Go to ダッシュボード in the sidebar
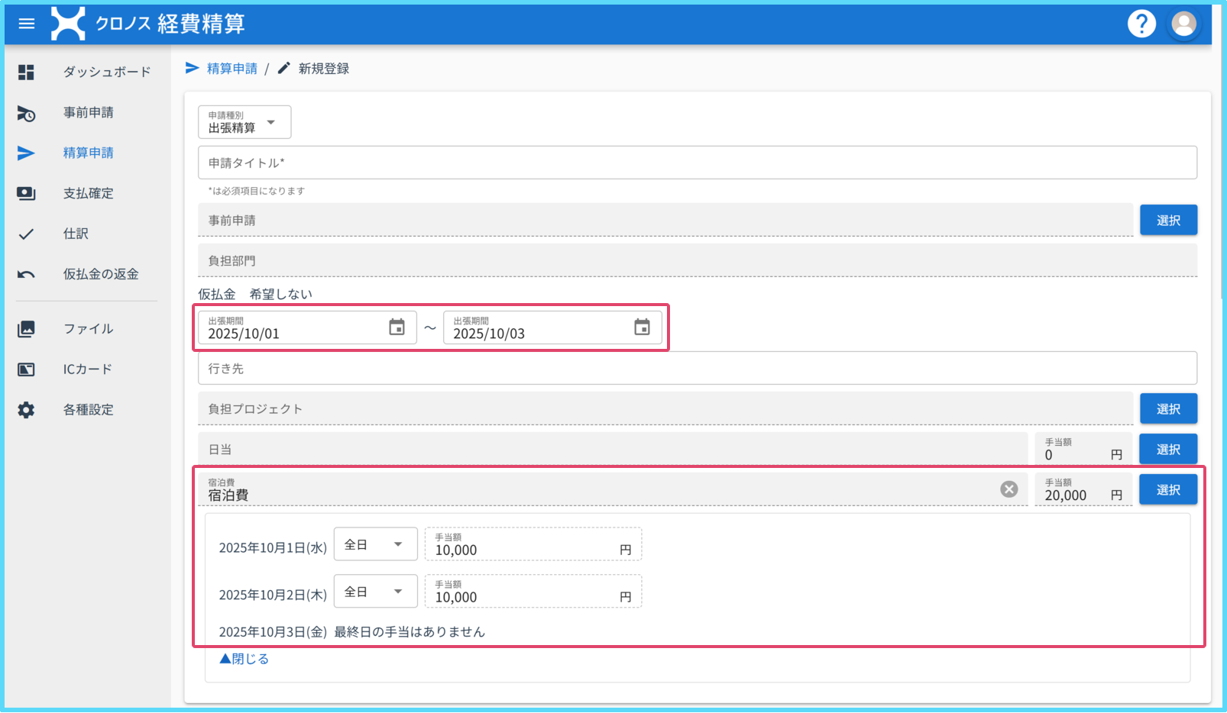1227x713 pixels. [x=106, y=72]
